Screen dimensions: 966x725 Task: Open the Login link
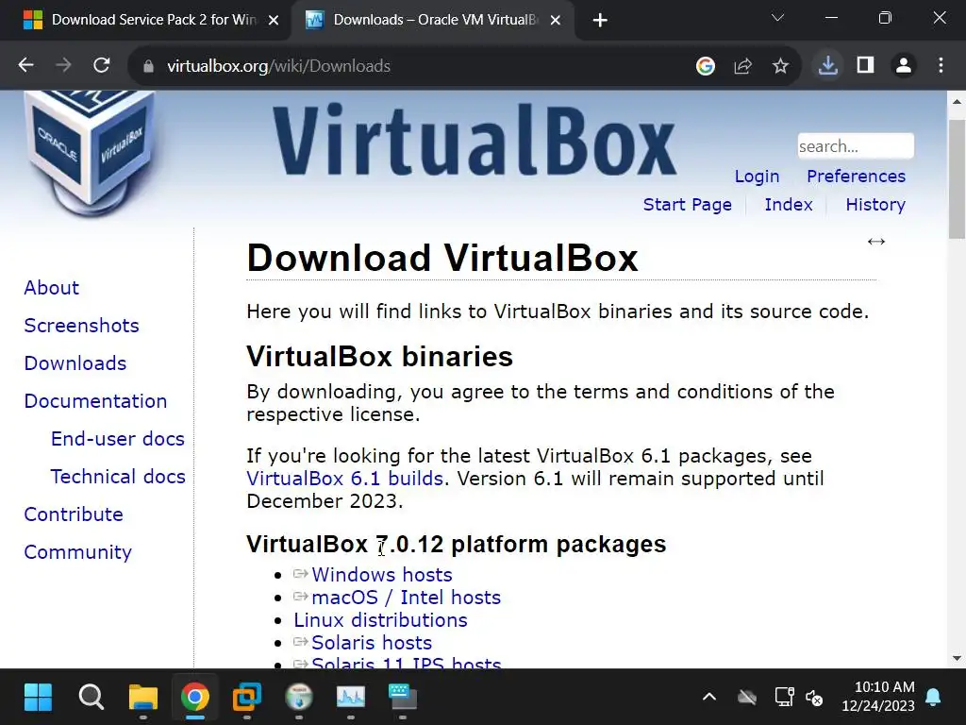[x=757, y=177]
